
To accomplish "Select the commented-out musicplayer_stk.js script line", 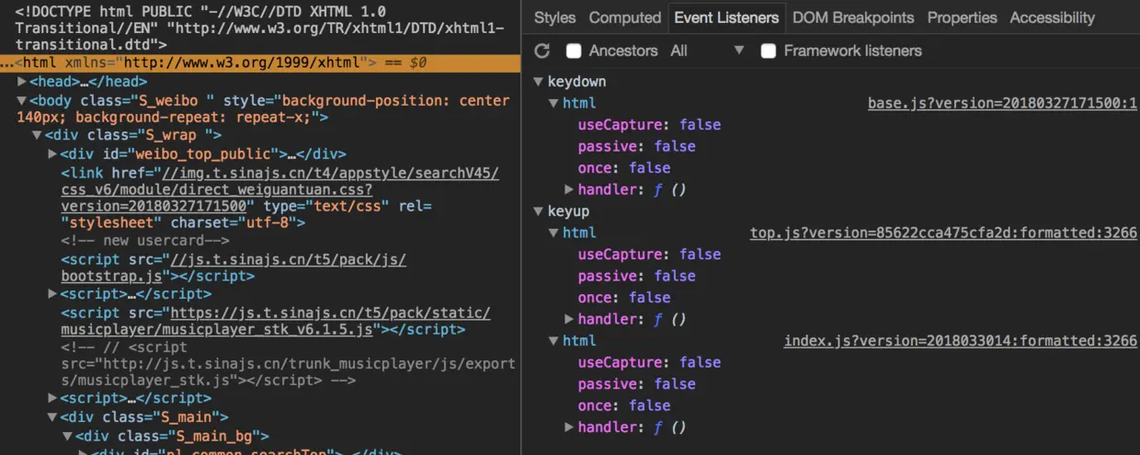I will (288, 364).
